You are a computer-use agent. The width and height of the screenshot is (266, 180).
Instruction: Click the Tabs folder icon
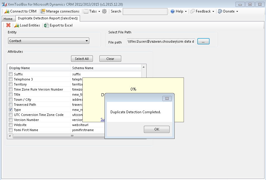pyautogui.click(x=86, y=11)
